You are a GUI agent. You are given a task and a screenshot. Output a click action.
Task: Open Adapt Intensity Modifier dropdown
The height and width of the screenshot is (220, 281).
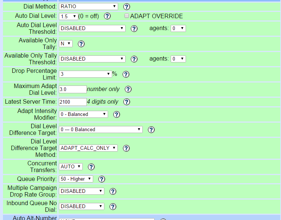tap(83, 114)
